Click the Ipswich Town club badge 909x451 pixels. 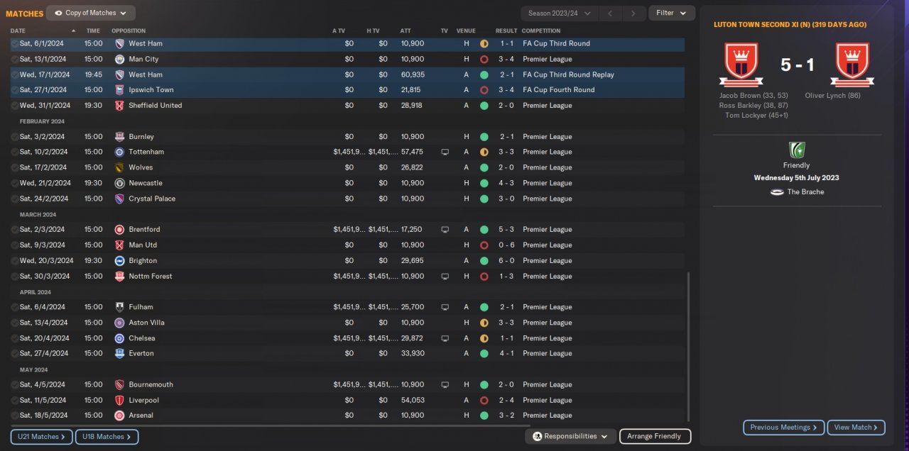tap(119, 90)
